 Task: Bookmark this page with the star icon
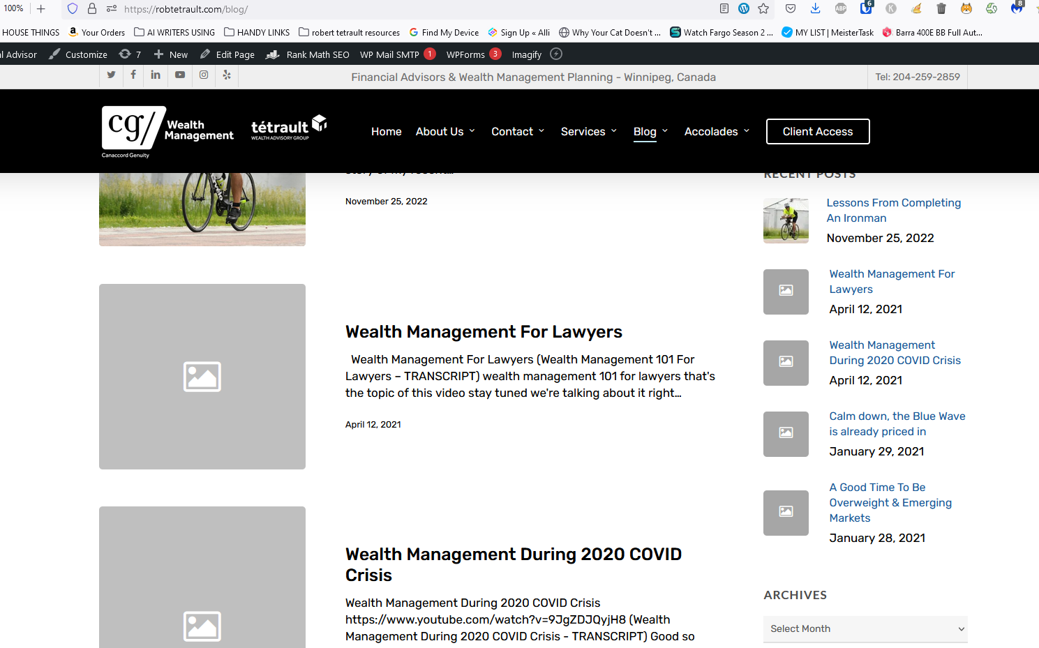click(763, 8)
